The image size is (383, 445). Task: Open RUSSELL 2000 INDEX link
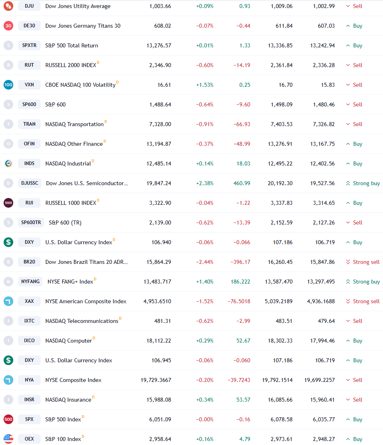[x=71, y=65]
